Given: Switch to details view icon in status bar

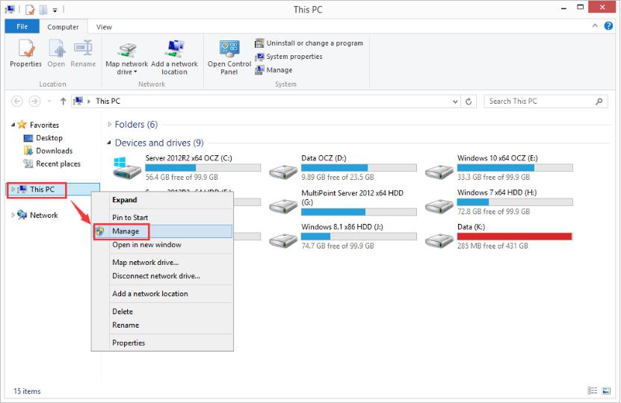Looking at the screenshot, I should tap(592, 391).
